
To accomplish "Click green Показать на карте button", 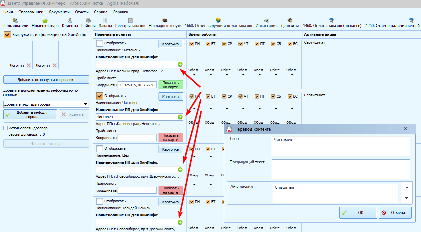I will click(x=171, y=85).
